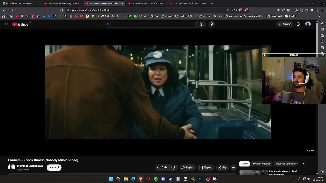Open the 'edit' bookmarks folder
The height and width of the screenshot is (183, 326).
point(192,16)
